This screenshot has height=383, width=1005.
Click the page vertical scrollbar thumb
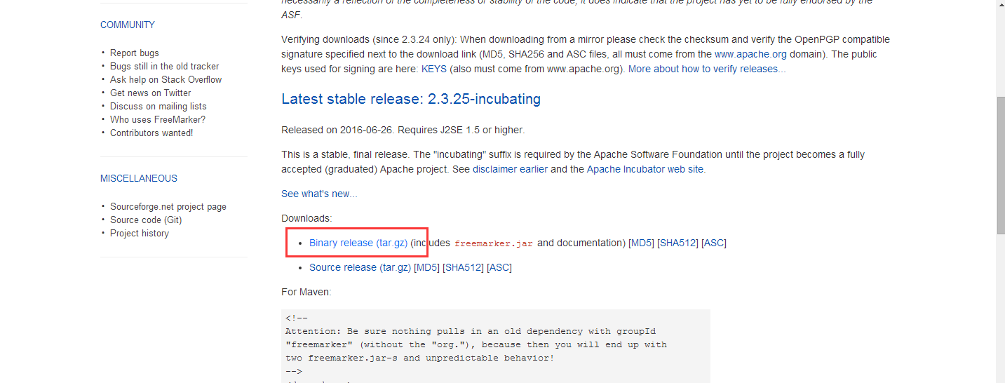pyautogui.click(x=999, y=165)
